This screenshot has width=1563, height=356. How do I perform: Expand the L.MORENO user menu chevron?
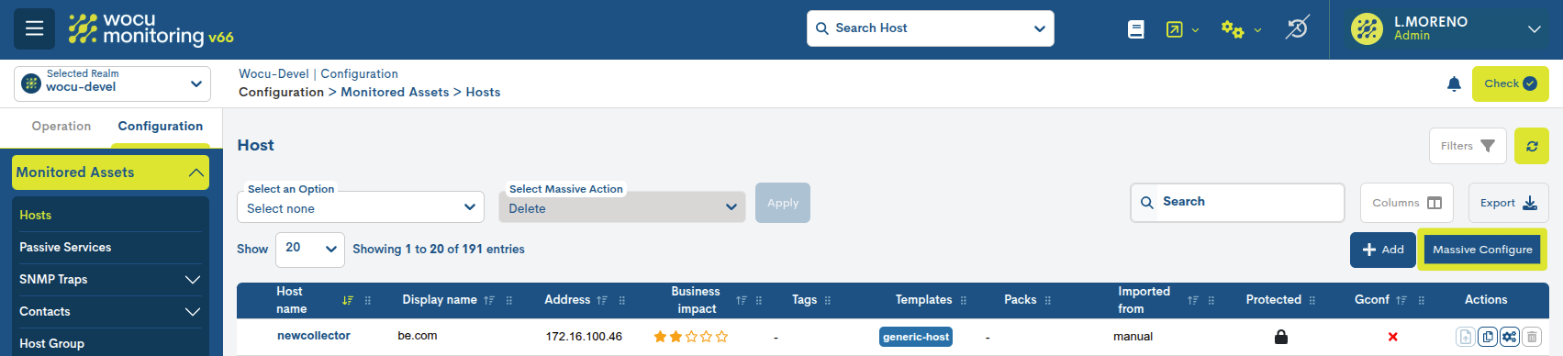coord(1535,29)
